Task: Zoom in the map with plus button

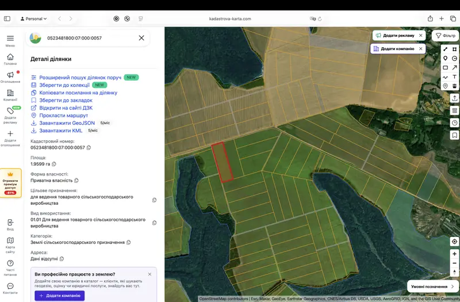Action: pyautogui.click(x=454, y=254)
